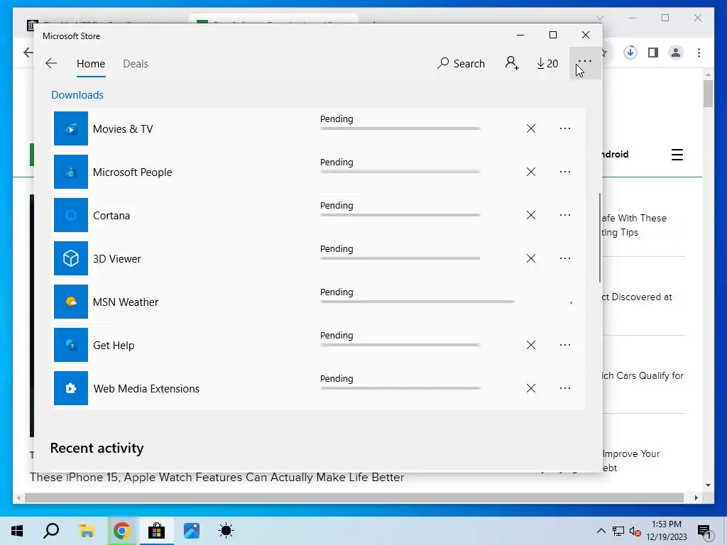Screen dimensions: 727x545
Task: Switch to Chrome in the taskbar
Action: 121,531
